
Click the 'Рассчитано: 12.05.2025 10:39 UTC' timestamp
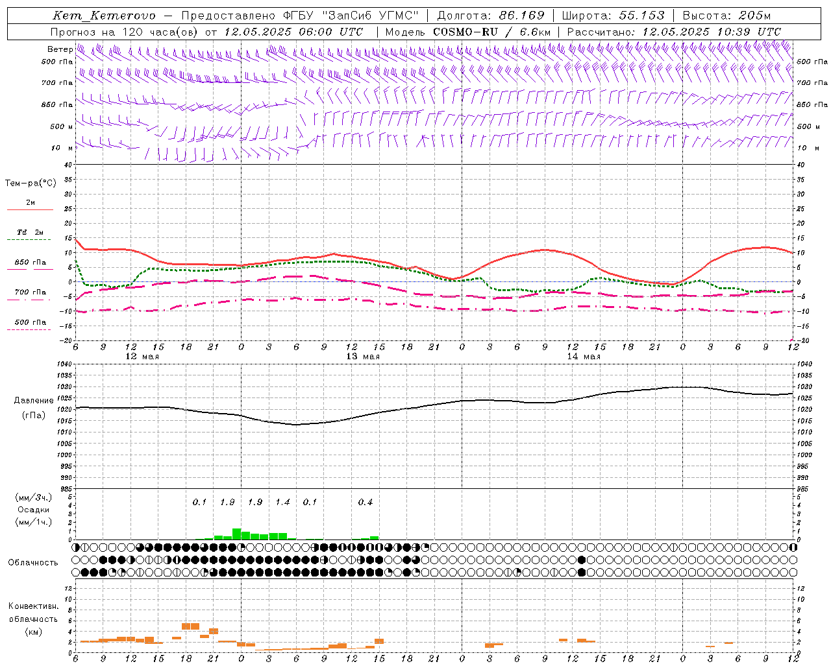(x=674, y=32)
